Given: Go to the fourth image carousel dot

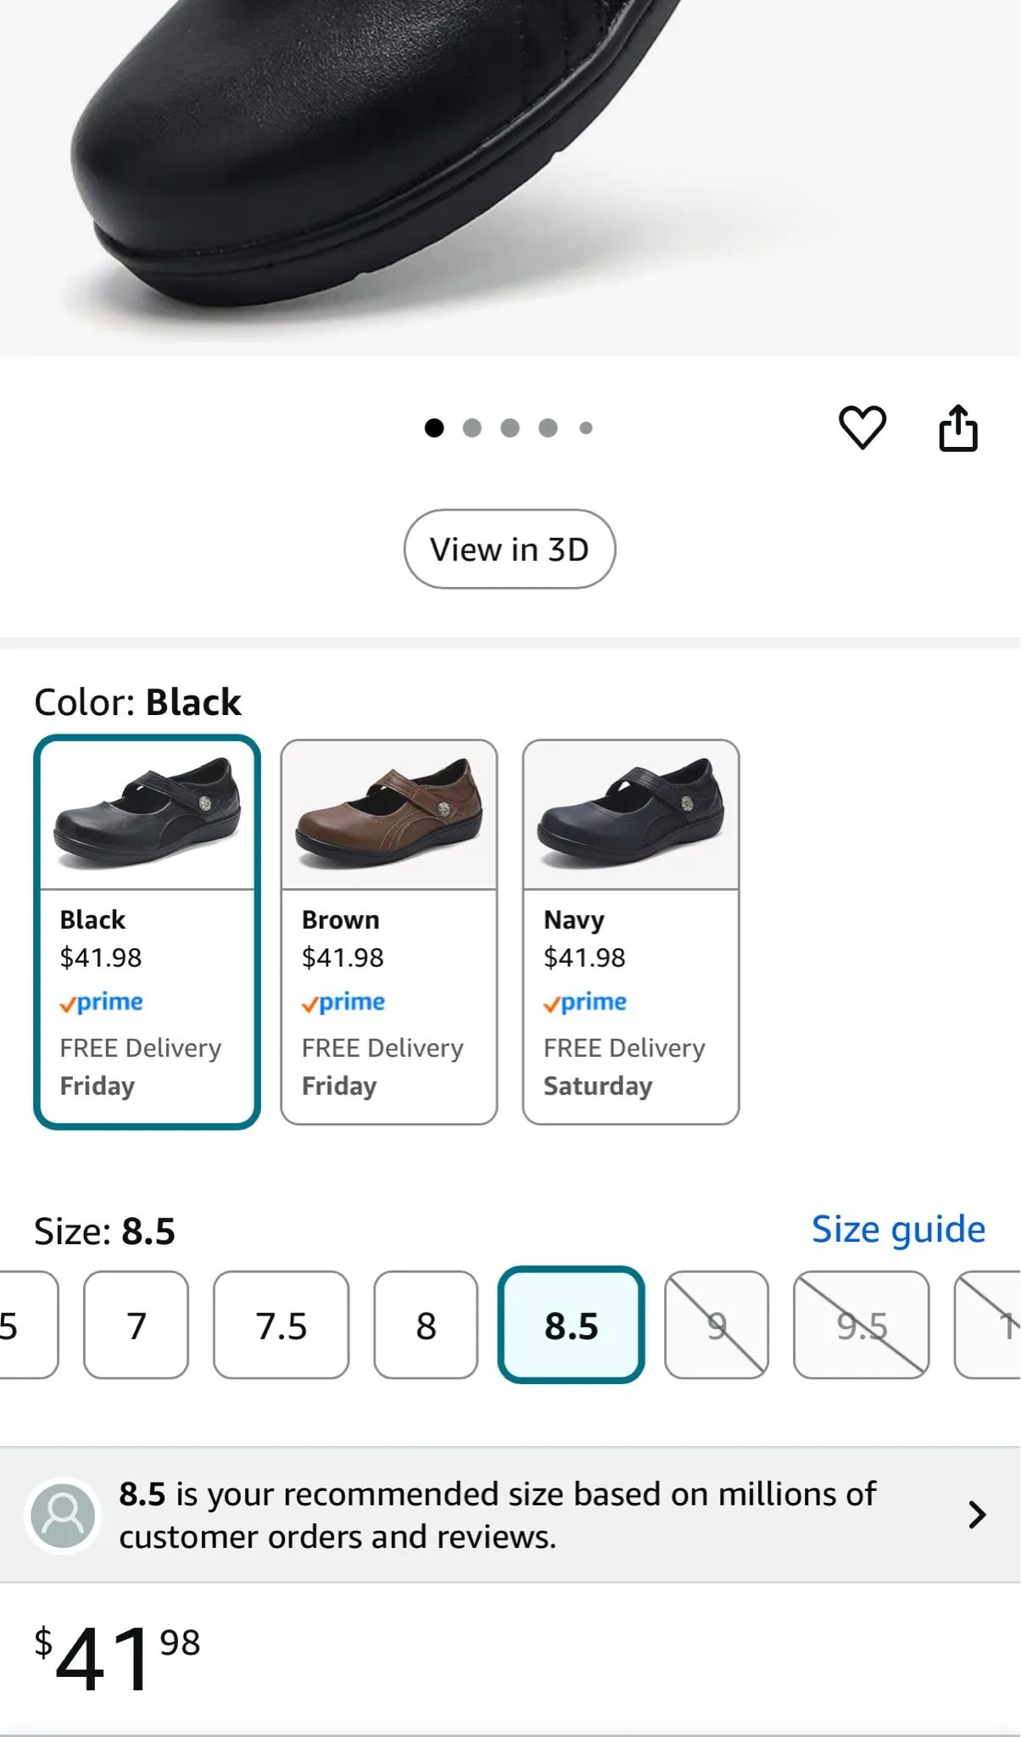Looking at the screenshot, I should (x=548, y=428).
